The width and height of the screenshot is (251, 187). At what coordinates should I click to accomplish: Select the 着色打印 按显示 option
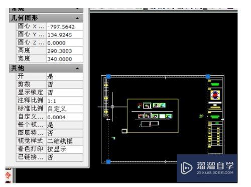click(65, 149)
